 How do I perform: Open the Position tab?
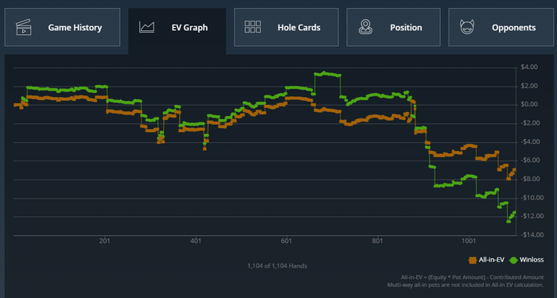(393, 27)
